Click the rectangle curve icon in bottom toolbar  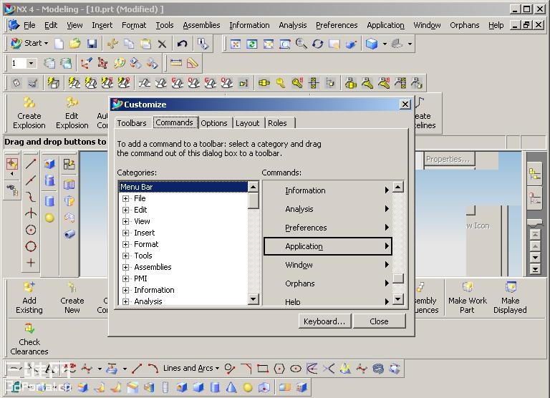262,369
